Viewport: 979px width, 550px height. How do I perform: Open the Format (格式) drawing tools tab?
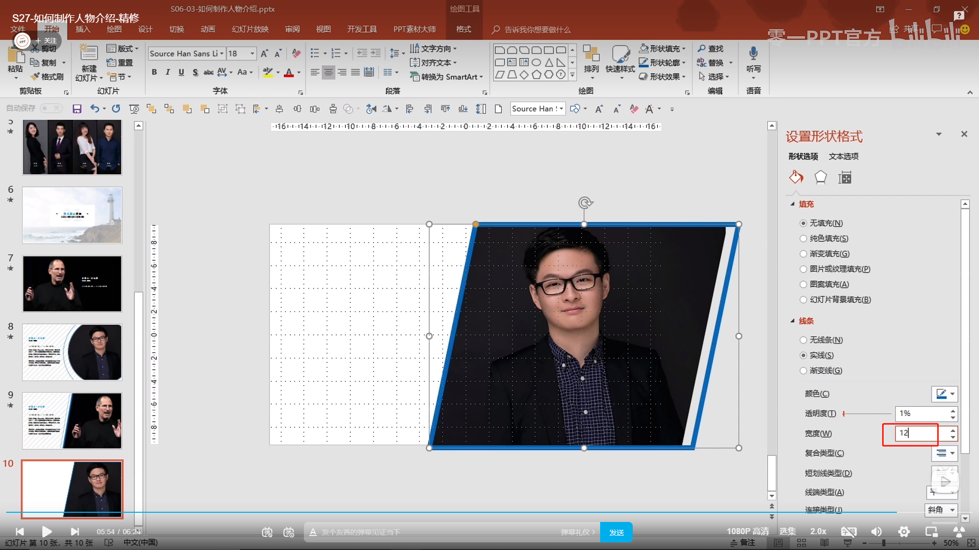click(x=463, y=29)
